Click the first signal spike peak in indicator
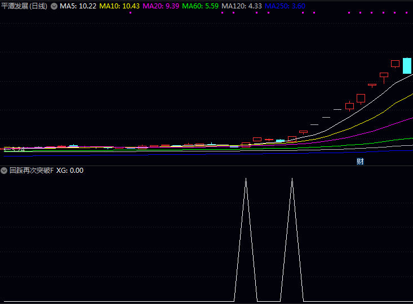 [x=246, y=179]
